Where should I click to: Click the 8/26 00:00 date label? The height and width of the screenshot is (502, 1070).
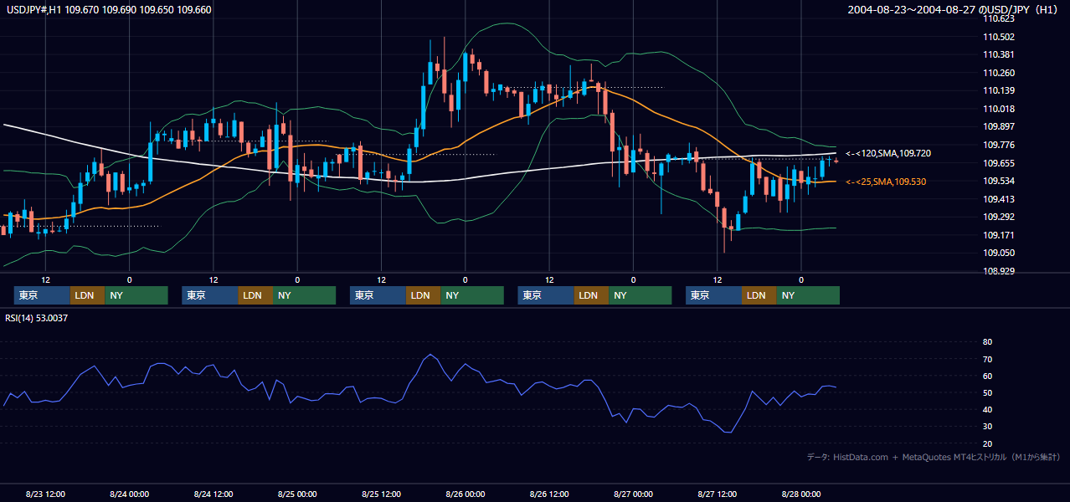click(466, 494)
